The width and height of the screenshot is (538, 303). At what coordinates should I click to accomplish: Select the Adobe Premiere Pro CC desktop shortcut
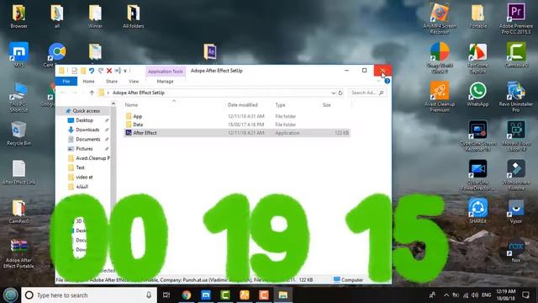(x=516, y=19)
